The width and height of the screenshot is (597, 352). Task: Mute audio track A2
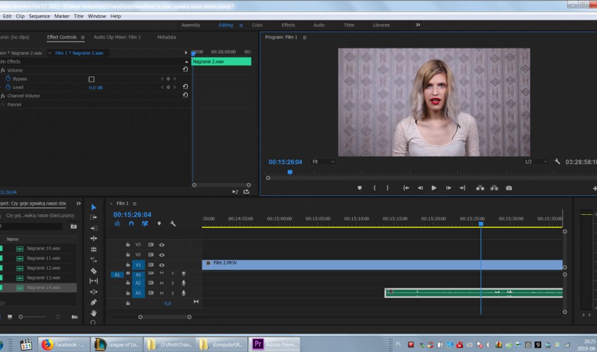pos(162,283)
